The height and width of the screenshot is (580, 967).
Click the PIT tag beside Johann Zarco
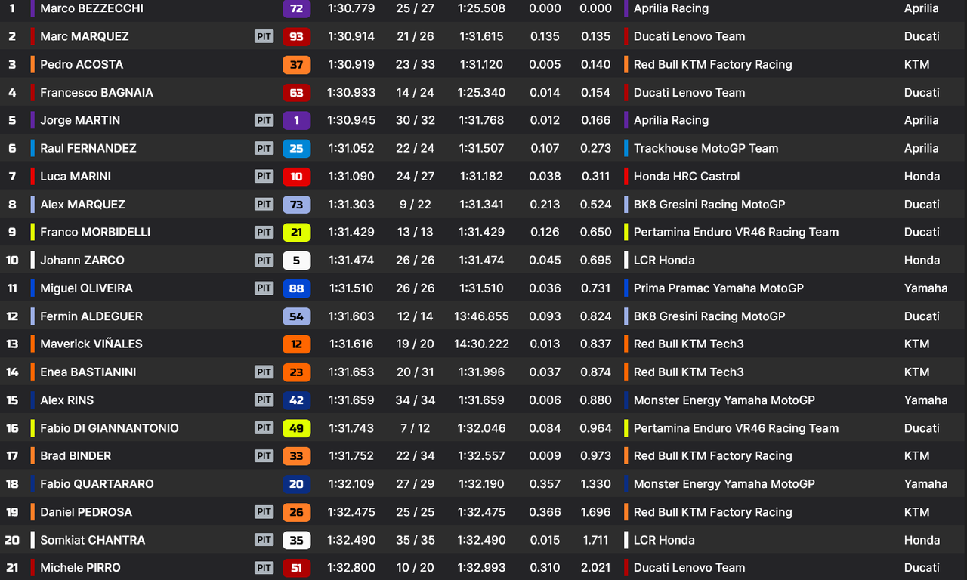[x=264, y=259]
